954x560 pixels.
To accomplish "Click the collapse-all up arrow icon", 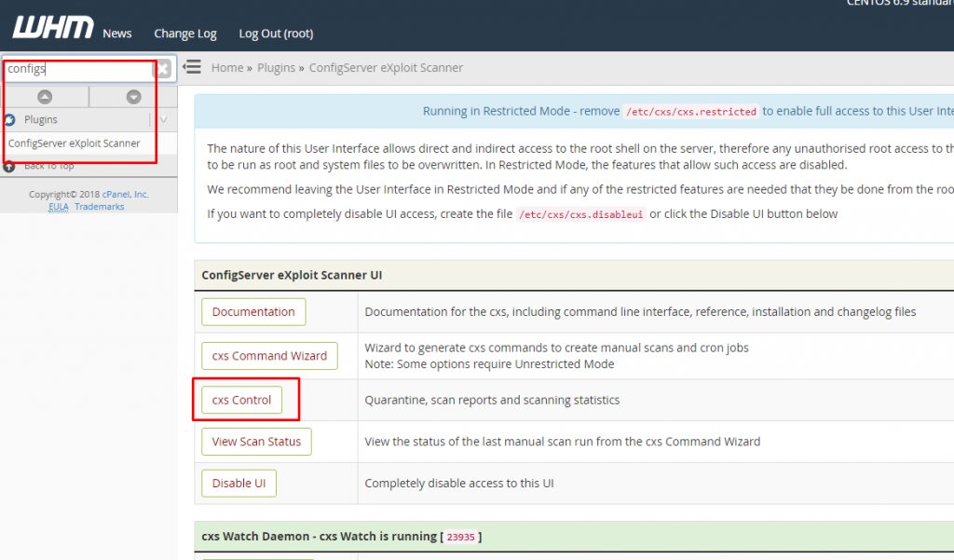I will [x=45, y=97].
